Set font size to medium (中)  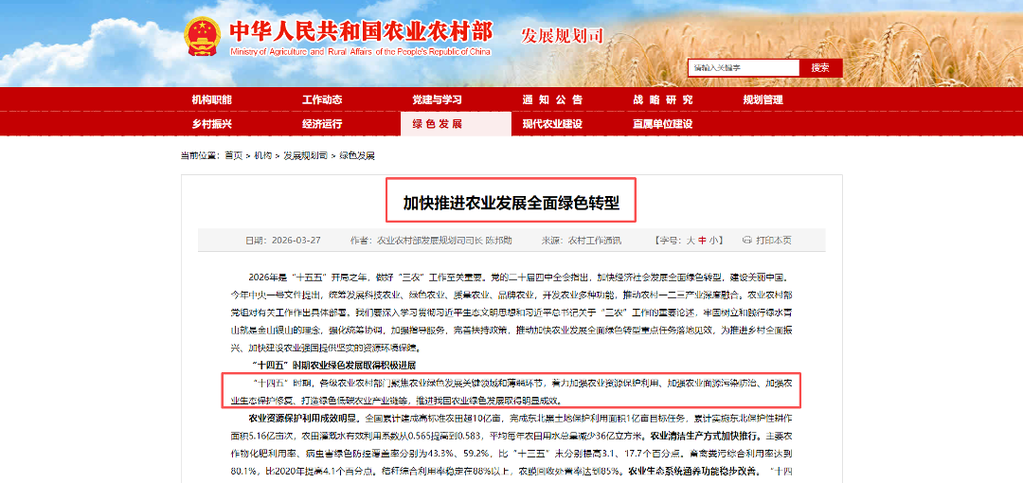[702, 241]
